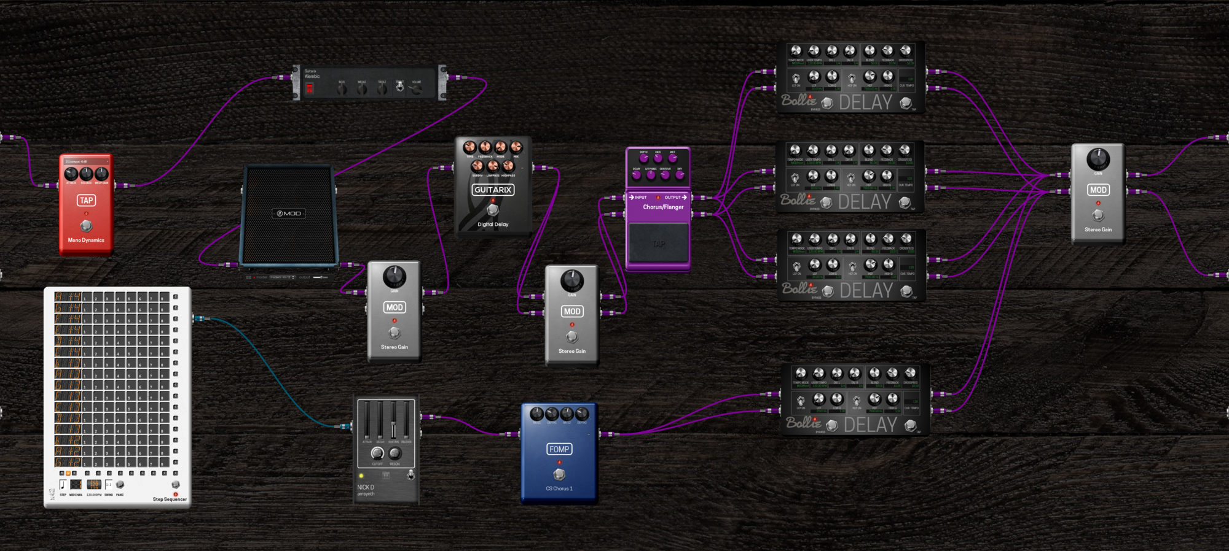Switch HCF ON toggle on topmost Bollie Delay
1229x551 pixels.
coord(852,78)
